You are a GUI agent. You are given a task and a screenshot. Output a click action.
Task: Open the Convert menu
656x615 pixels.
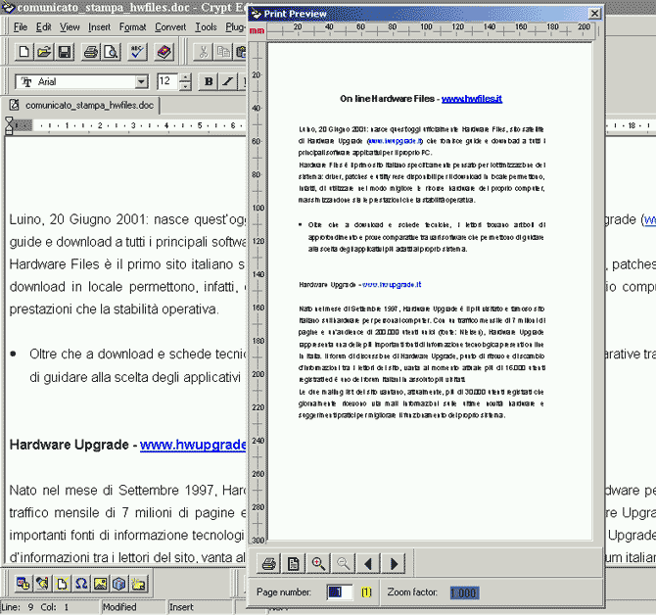pos(170,27)
